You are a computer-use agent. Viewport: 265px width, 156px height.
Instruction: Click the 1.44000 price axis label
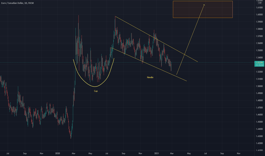[x=259, y=129]
